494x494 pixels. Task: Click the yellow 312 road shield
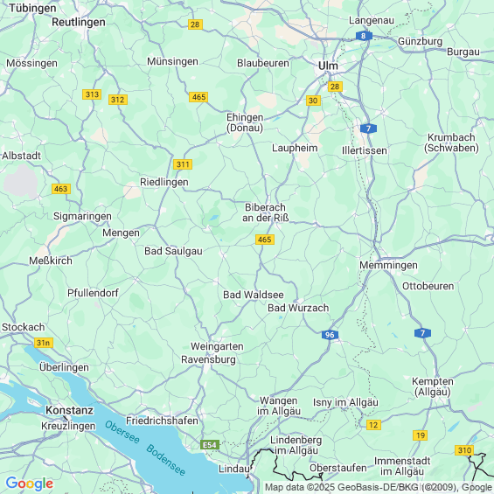[118, 100]
